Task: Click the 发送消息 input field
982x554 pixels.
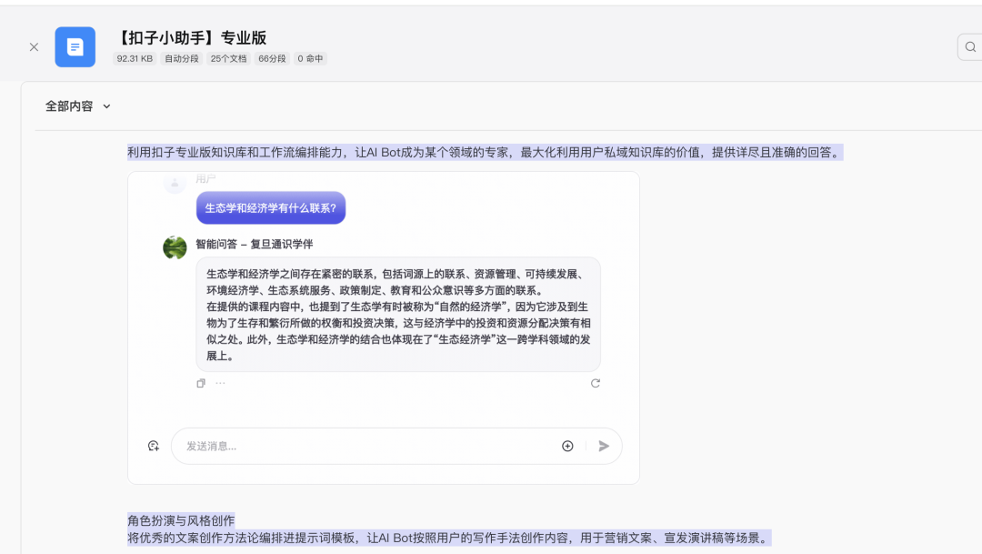Action: click(364, 446)
